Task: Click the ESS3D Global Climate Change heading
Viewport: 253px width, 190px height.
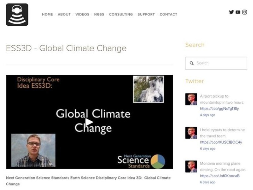Action: click(66, 48)
